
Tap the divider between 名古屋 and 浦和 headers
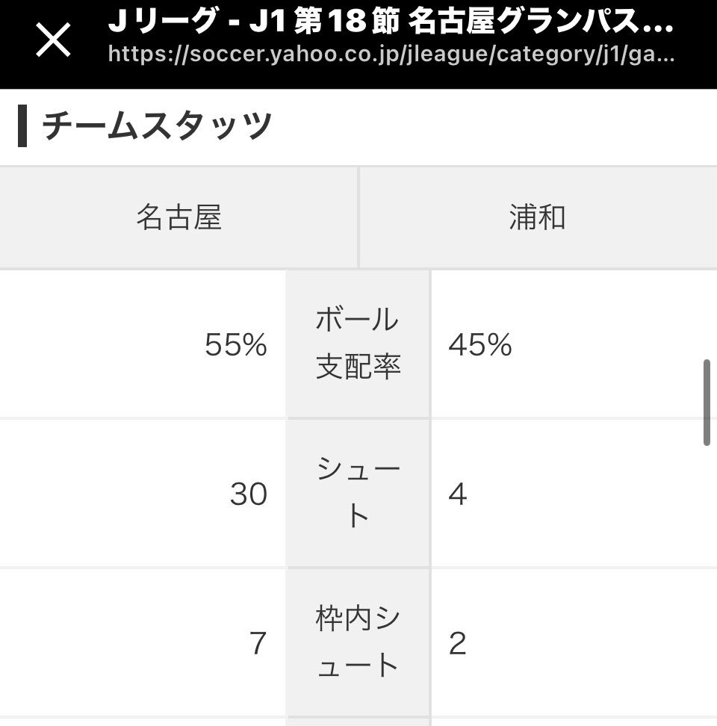coord(358,217)
